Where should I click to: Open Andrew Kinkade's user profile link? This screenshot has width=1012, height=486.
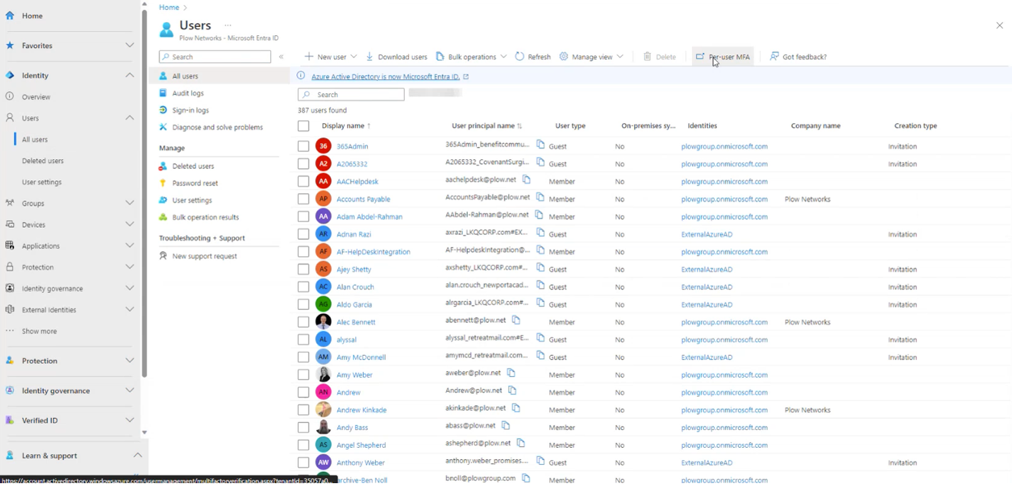(x=362, y=410)
